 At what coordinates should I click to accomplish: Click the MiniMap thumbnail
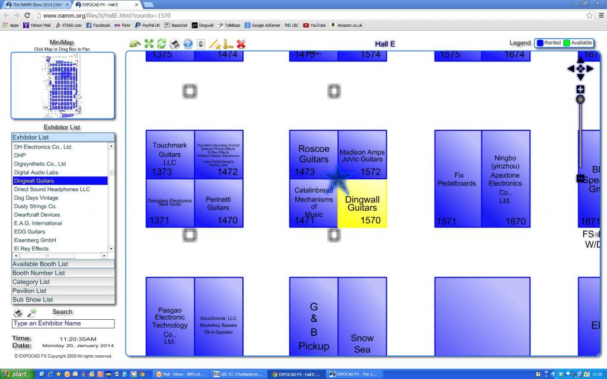[63, 85]
